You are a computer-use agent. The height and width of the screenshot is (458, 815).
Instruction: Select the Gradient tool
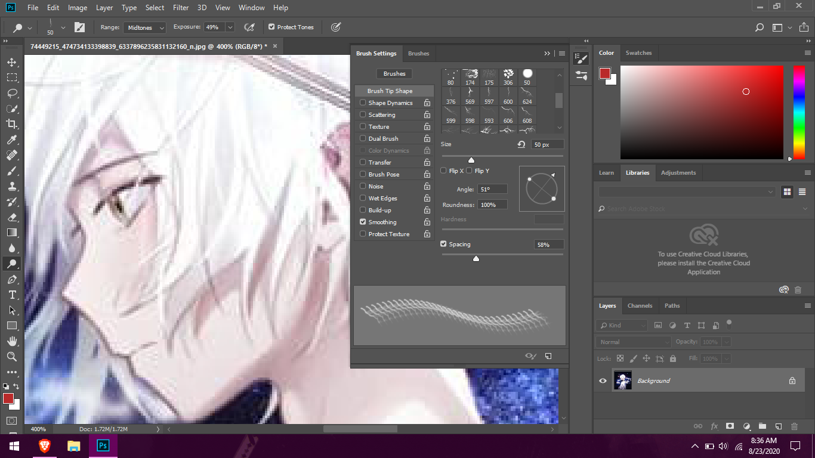pyautogui.click(x=11, y=233)
